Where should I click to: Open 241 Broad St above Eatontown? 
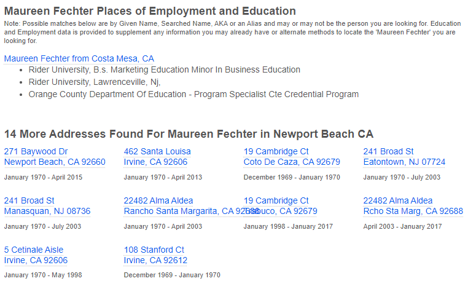click(388, 151)
